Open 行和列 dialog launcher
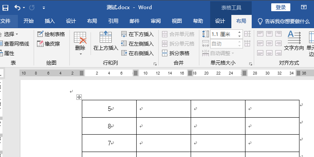Image resolution: width=314 pixels, height=157 pixels. [x=155, y=64]
